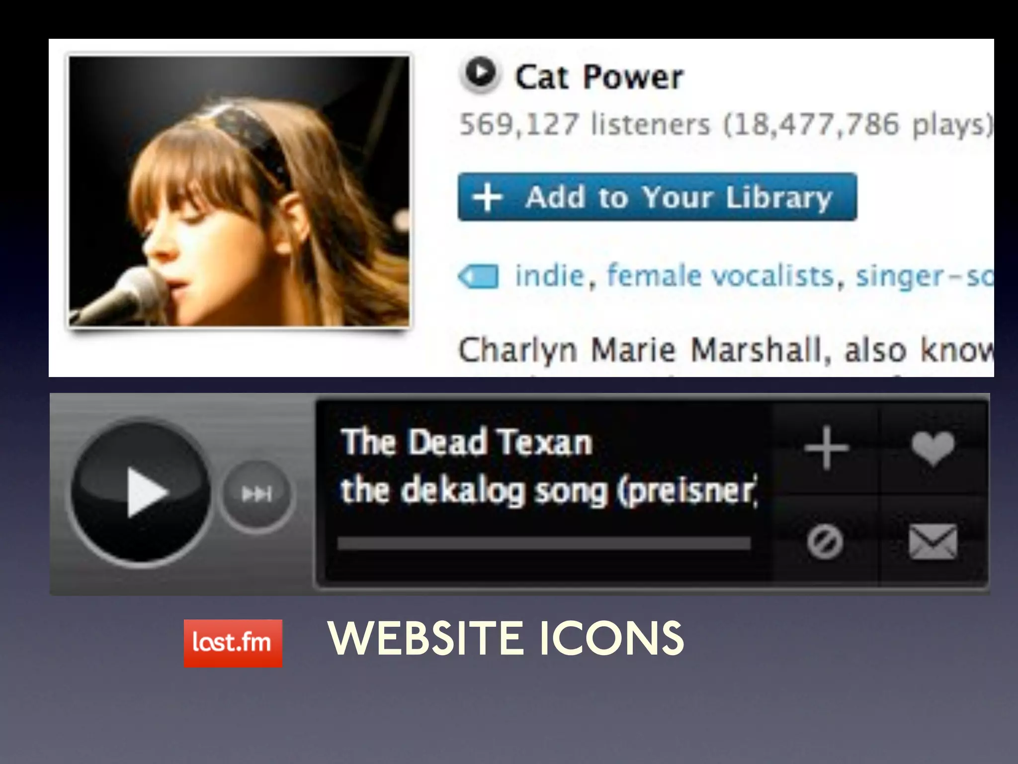Open the indie tag link
Viewport: 1018px width, 764px height.
tap(549, 276)
